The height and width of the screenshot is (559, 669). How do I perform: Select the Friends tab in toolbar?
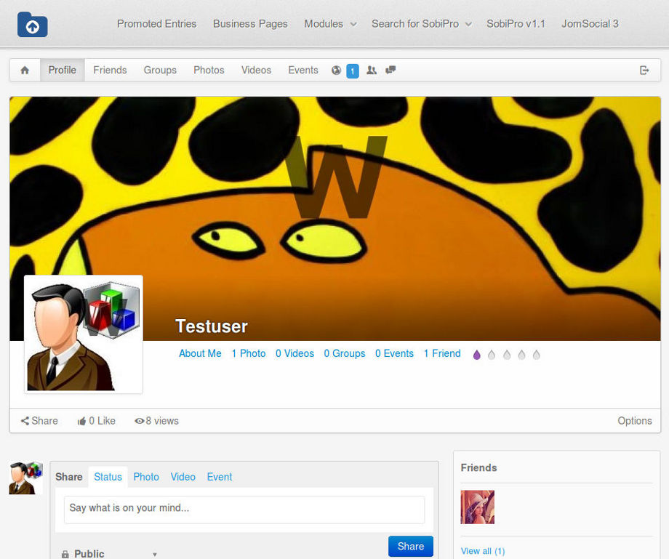110,70
